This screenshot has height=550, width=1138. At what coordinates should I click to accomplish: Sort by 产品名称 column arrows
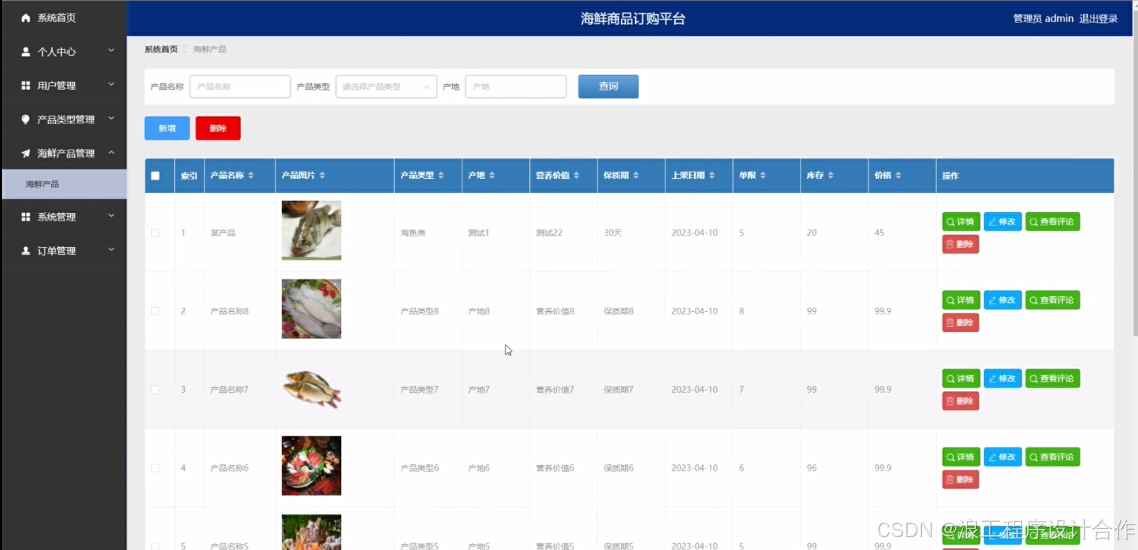point(251,175)
